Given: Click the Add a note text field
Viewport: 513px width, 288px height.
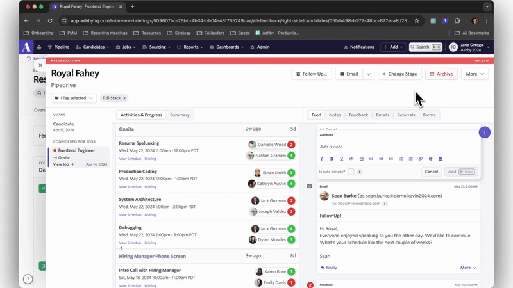Looking at the screenshot, I should 398,147.
